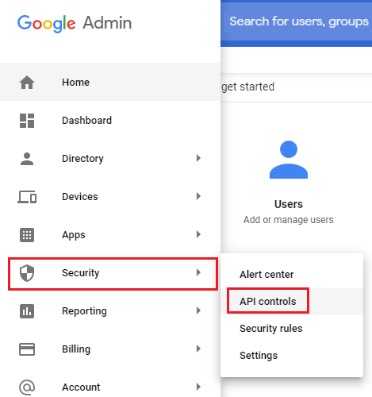This screenshot has width=372, height=397.
Task: Open Settings in the Security submenu
Action: pyautogui.click(x=292, y=356)
